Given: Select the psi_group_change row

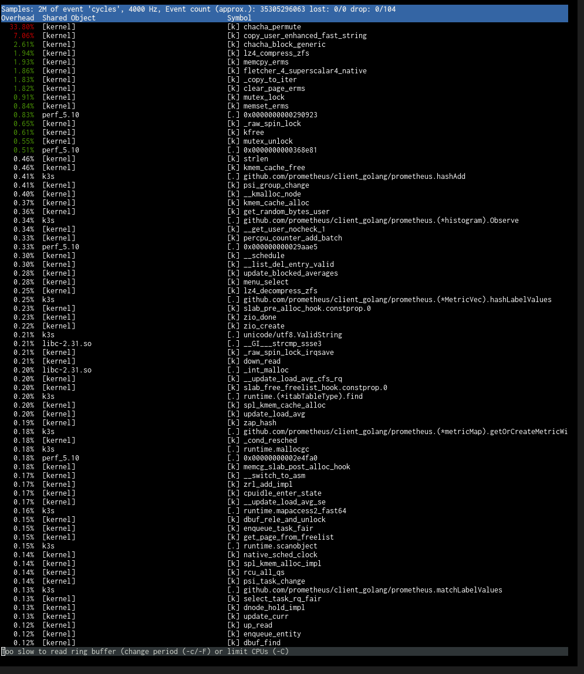Looking at the screenshot, I should tap(284, 185).
